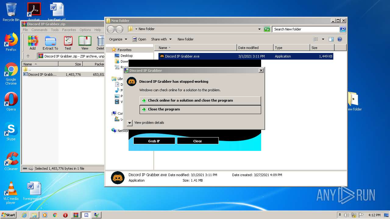390x219 pixels.
Task: Open the Favorites menu in WinRAR
Action: (x=69, y=30)
